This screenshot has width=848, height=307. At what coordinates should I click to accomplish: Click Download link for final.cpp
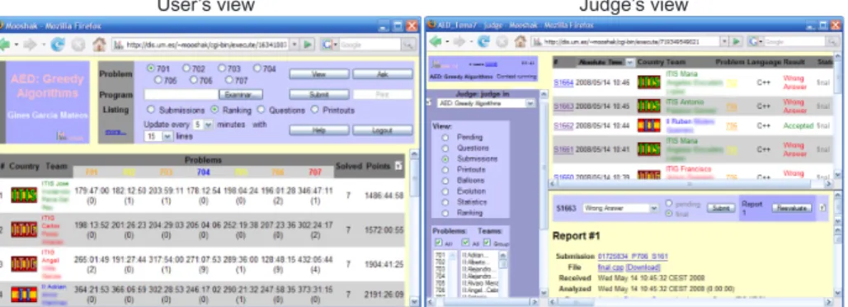point(643,267)
